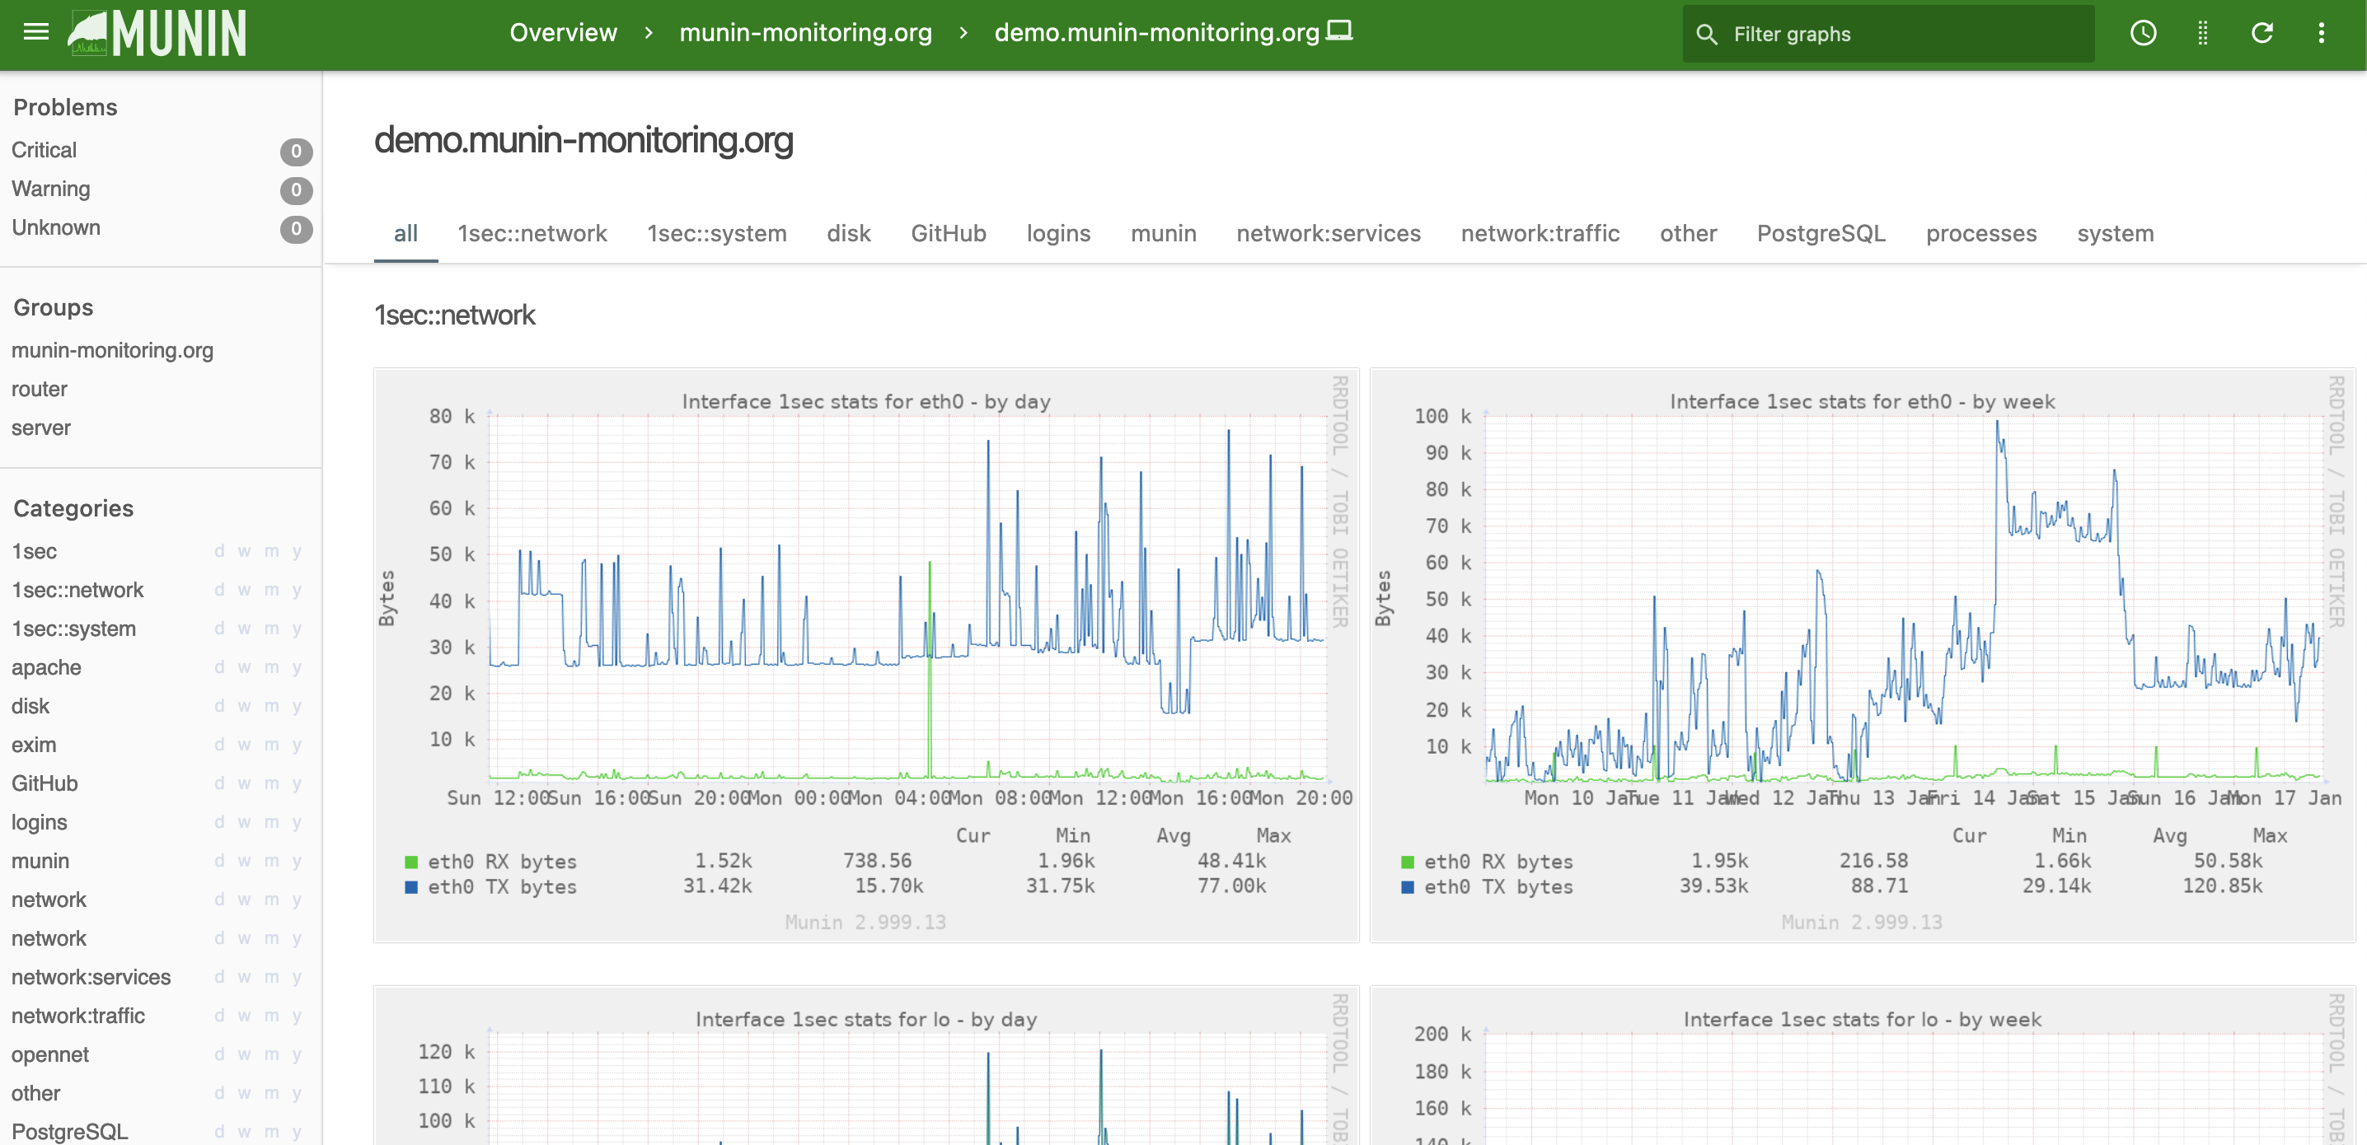Click the week view link for disk category
The width and height of the screenshot is (2367, 1145).
point(246,706)
